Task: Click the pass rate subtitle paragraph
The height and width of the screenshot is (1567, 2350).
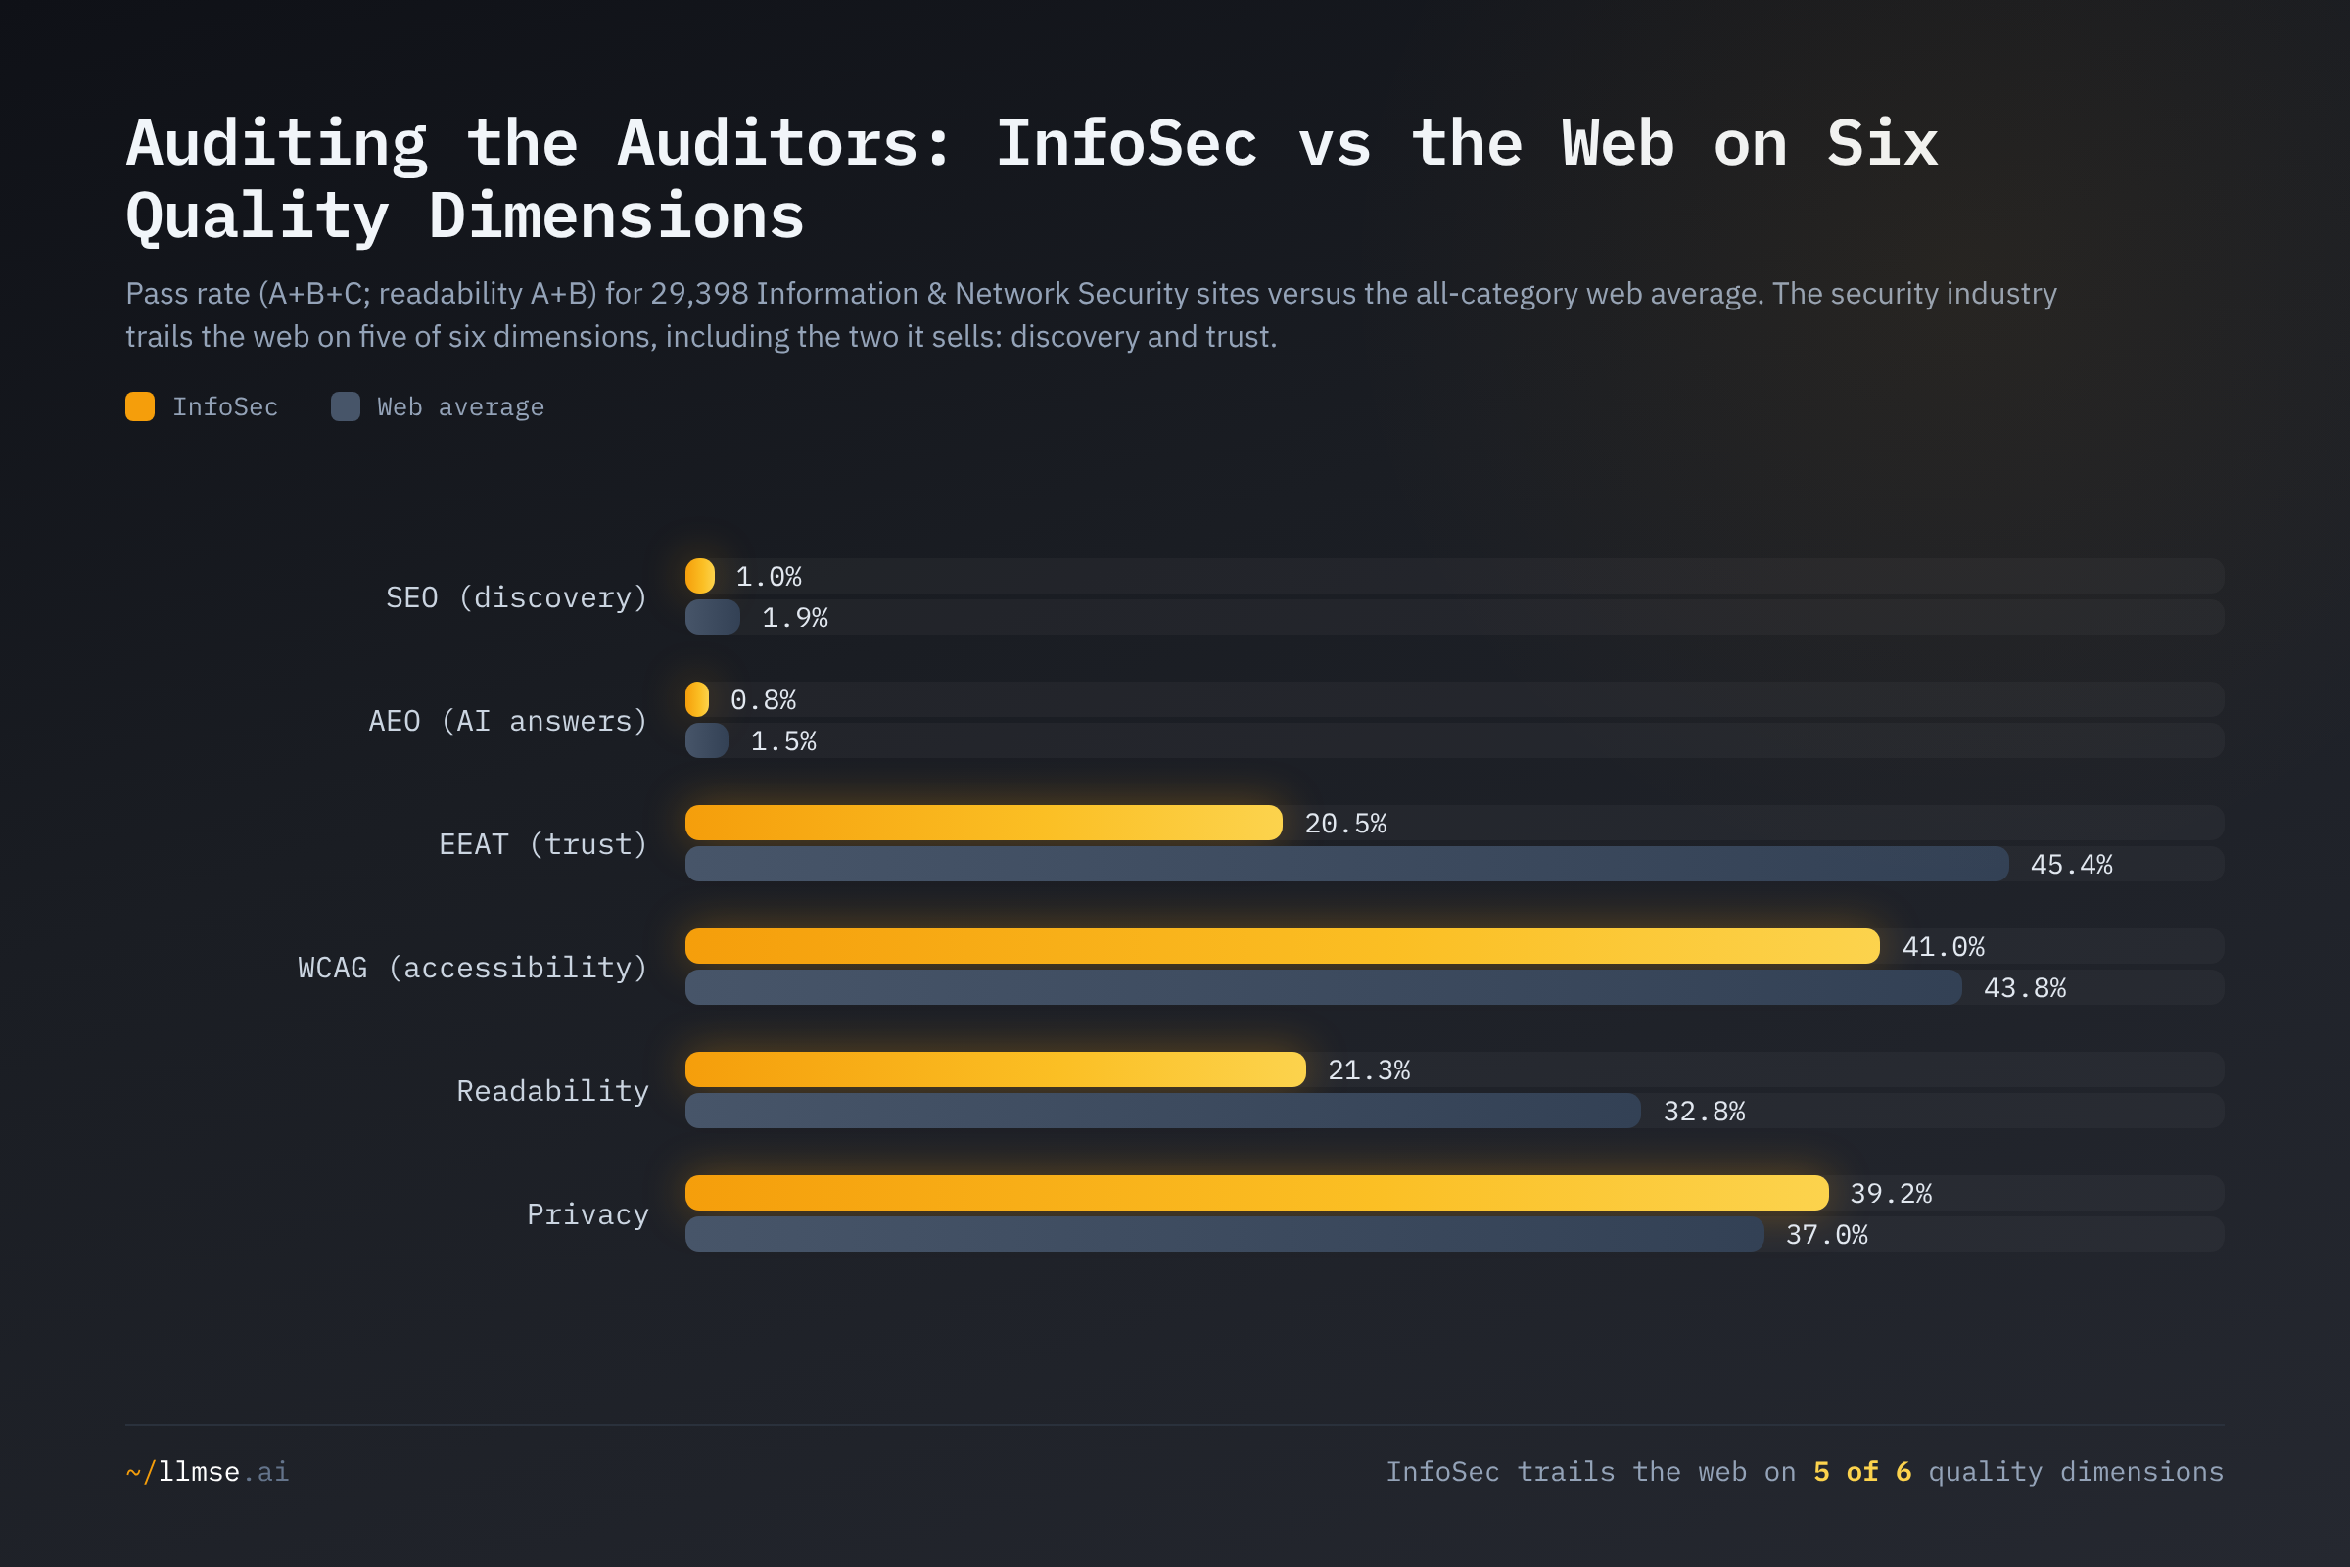Action: [x=1091, y=314]
